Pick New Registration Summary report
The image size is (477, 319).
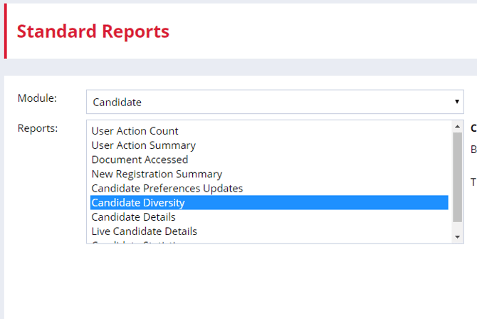click(x=157, y=174)
